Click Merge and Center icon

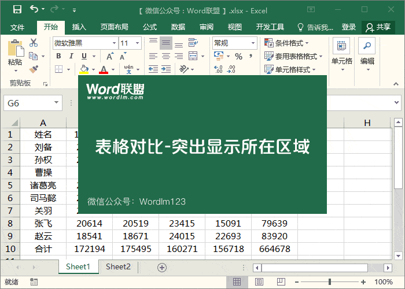point(193,56)
